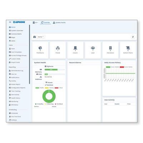Screen dimensions: 143x143
Task: Open the All partitions dropdown
Action: (35, 23)
